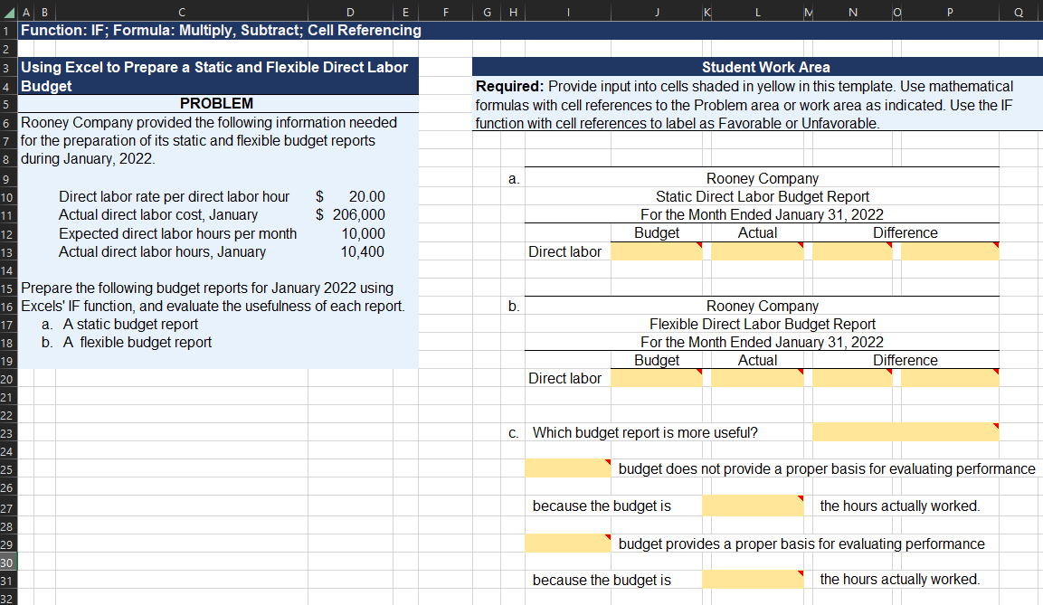This screenshot has width=1043, height=605.
Task: Click the Difference yellow cell in the Static budget row
Action: (x=854, y=251)
